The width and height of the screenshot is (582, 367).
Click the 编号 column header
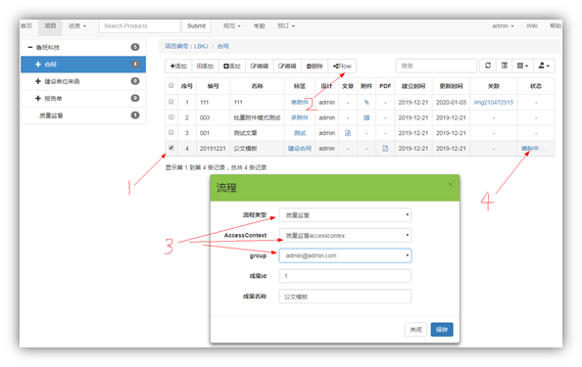tap(213, 86)
